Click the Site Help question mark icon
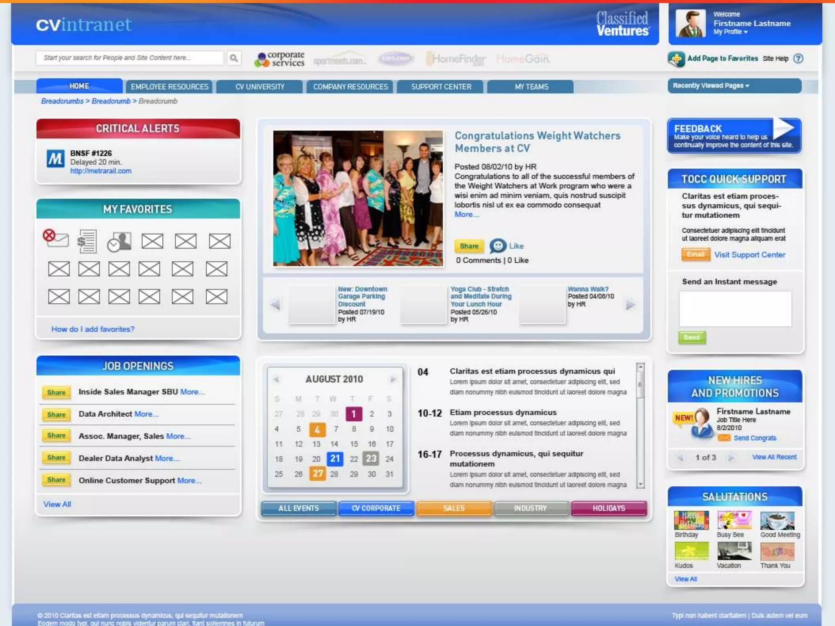The height and width of the screenshot is (626, 835). pos(798,59)
